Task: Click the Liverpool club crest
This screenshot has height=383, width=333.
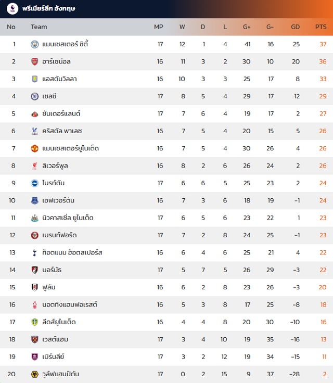Action: point(35,166)
